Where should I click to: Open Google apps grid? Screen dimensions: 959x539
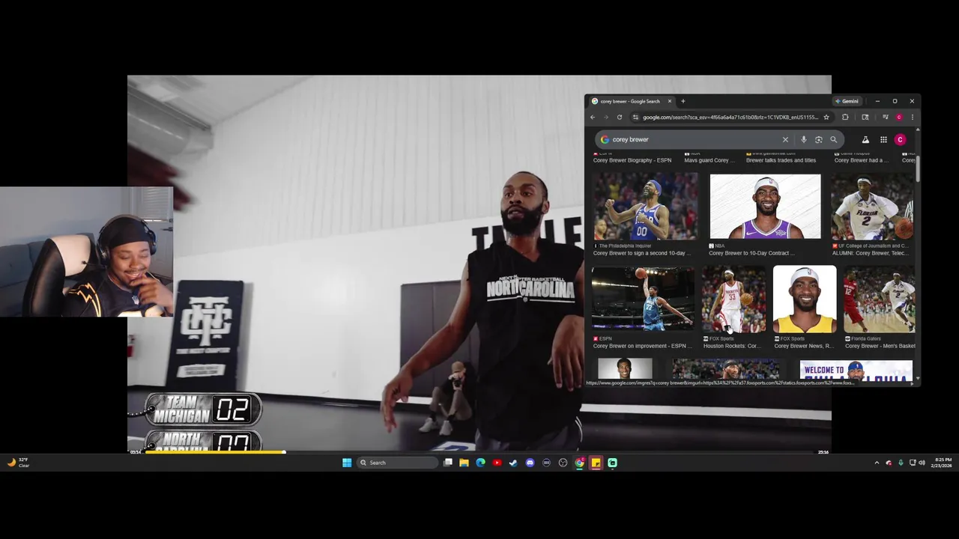click(883, 139)
